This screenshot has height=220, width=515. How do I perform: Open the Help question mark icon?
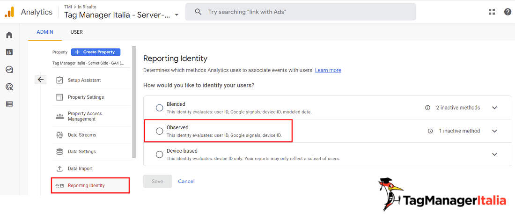[508, 12]
